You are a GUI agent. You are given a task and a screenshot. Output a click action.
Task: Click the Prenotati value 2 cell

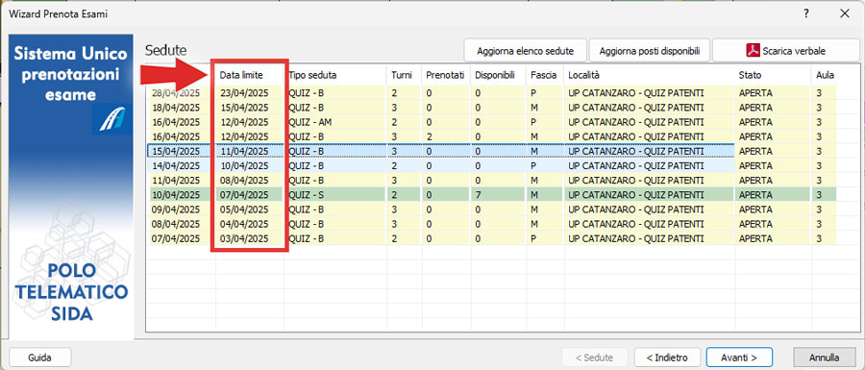click(446, 136)
